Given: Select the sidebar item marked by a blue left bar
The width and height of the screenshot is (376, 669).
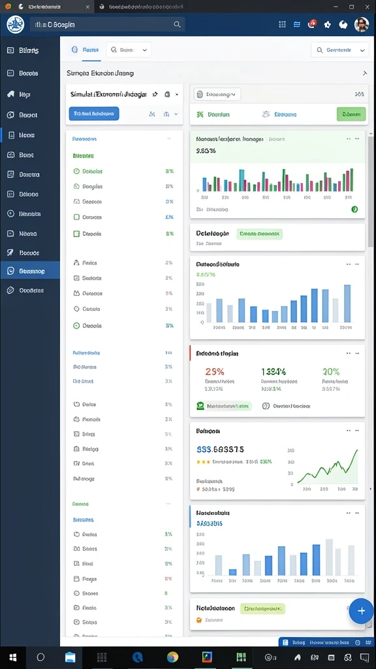Looking at the screenshot, I should pyautogui.click(x=30, y=135).
